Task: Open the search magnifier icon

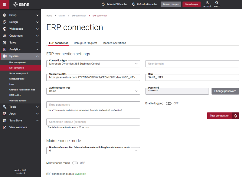Action: (217, 3)
